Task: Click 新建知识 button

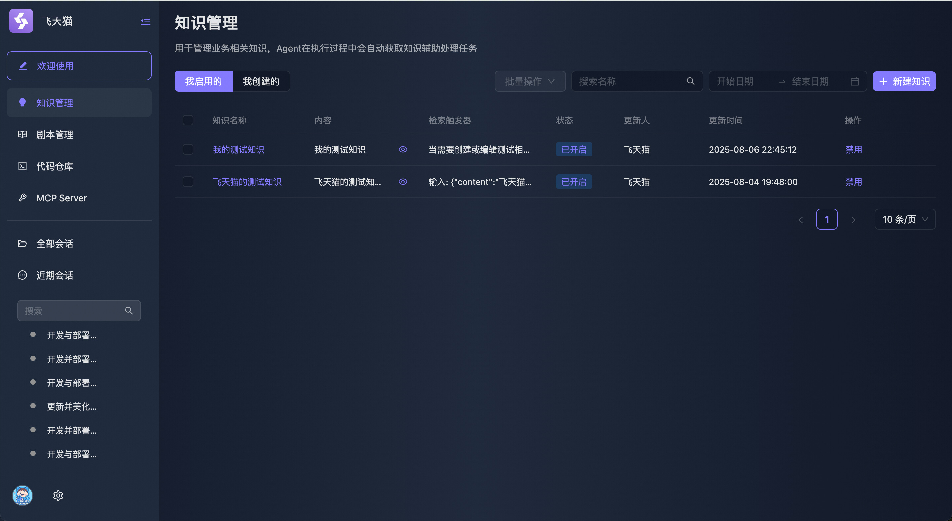Action: [904, 81]
